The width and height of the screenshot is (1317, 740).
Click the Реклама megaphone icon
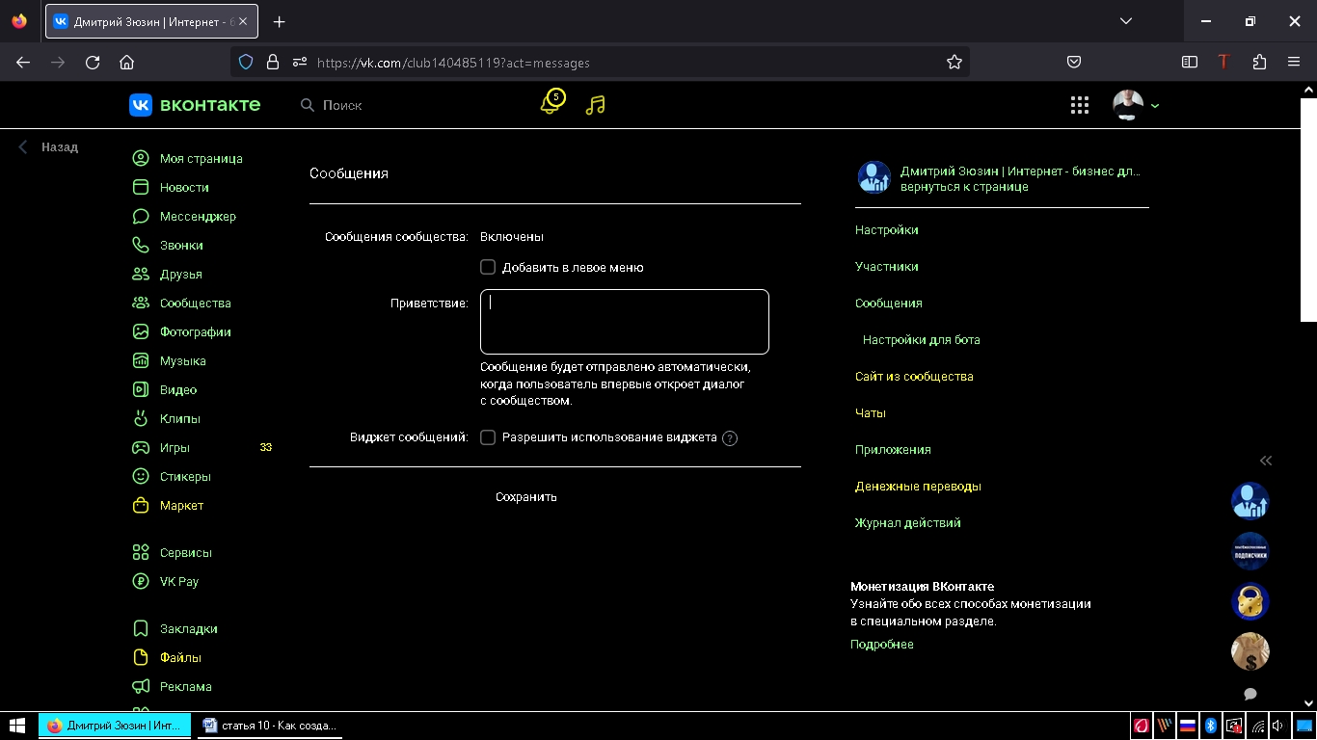tap(141, 687)
